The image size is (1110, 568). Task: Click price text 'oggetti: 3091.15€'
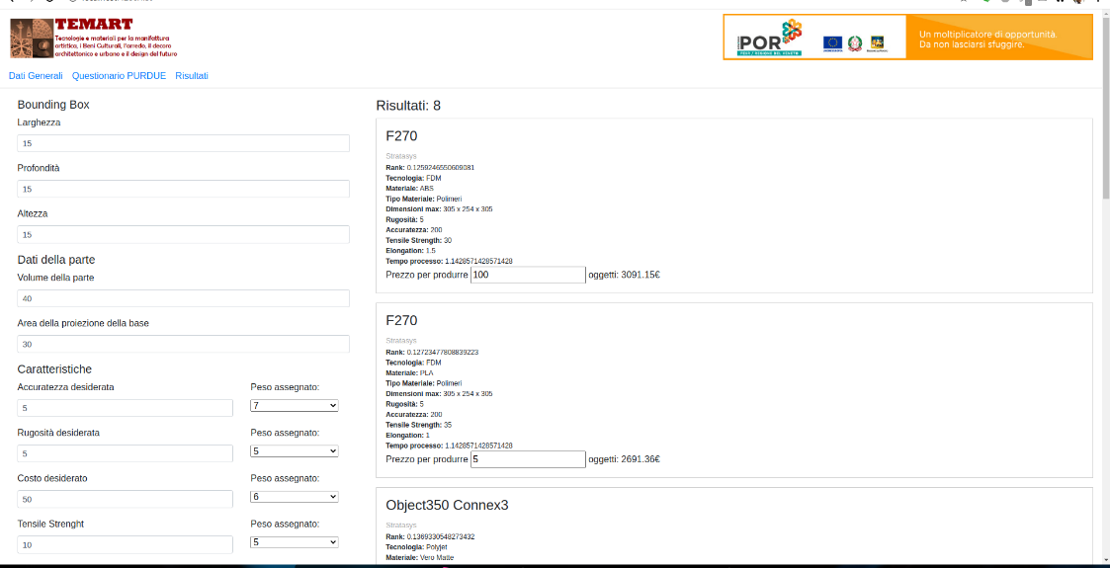pos(625,275)
